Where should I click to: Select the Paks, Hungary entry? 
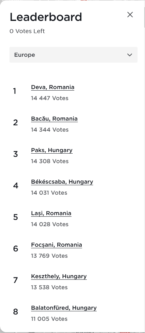click(x=52, y=151)
